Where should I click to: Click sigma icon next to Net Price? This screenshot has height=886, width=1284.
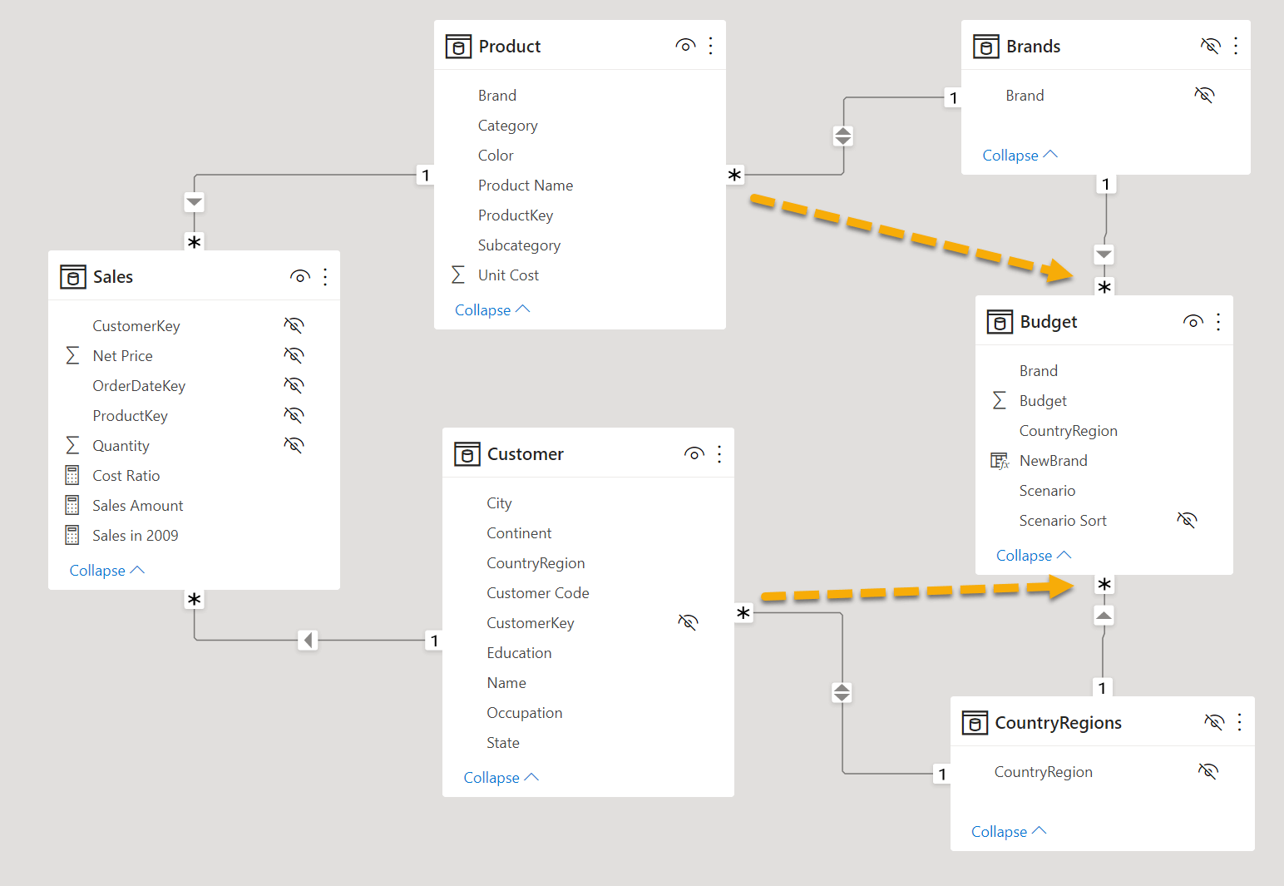[73, 355]
